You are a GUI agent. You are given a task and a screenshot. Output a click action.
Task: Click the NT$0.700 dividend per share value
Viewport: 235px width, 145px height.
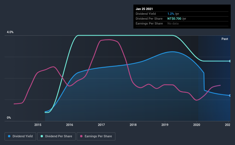tap(174, 19)
